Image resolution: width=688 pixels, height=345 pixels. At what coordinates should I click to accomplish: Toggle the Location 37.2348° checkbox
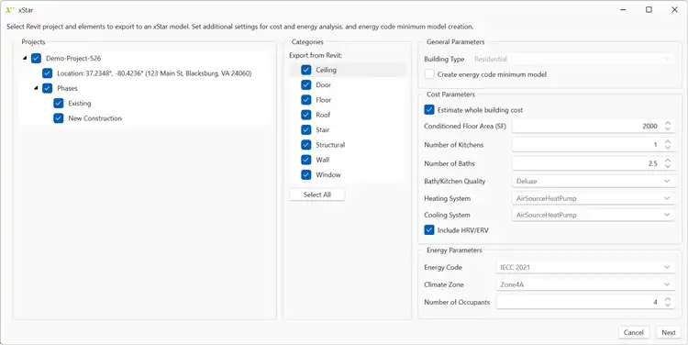48,73
